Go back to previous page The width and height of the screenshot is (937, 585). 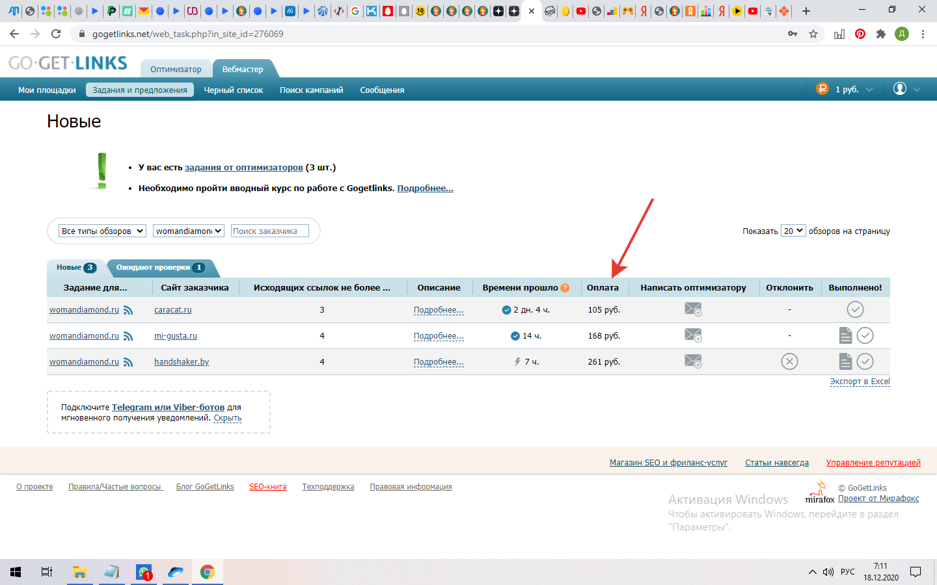click(x=14, y=34)
